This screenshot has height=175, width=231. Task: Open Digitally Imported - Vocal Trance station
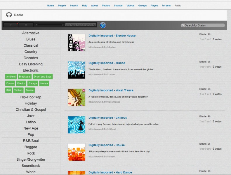pos(111,90)
